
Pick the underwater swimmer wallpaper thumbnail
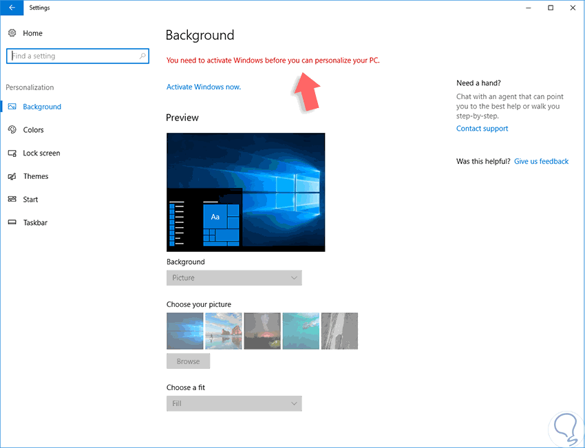[x=301, y=331]
